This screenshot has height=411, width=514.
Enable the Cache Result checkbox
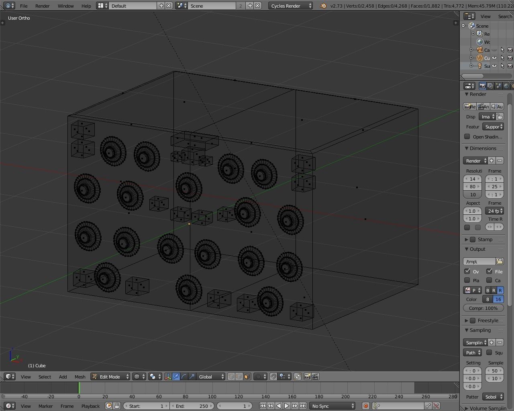point(489,280)
